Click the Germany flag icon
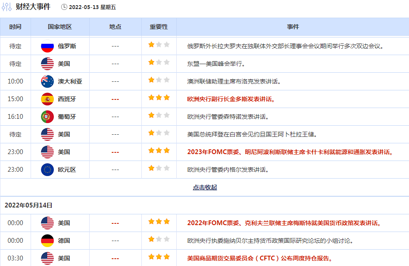 47,241
